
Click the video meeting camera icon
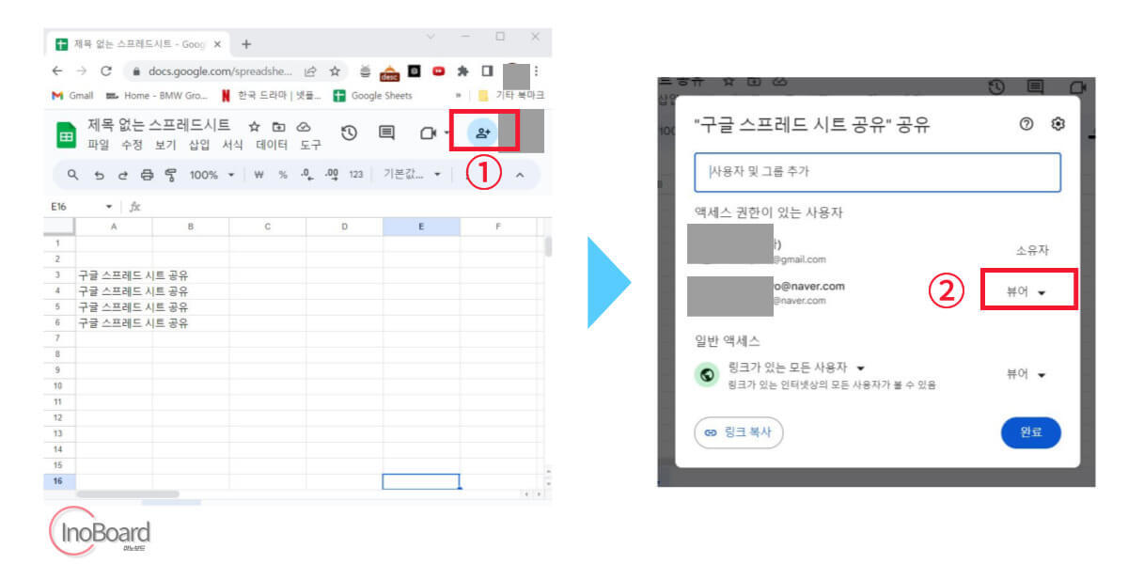coord(427,133)
